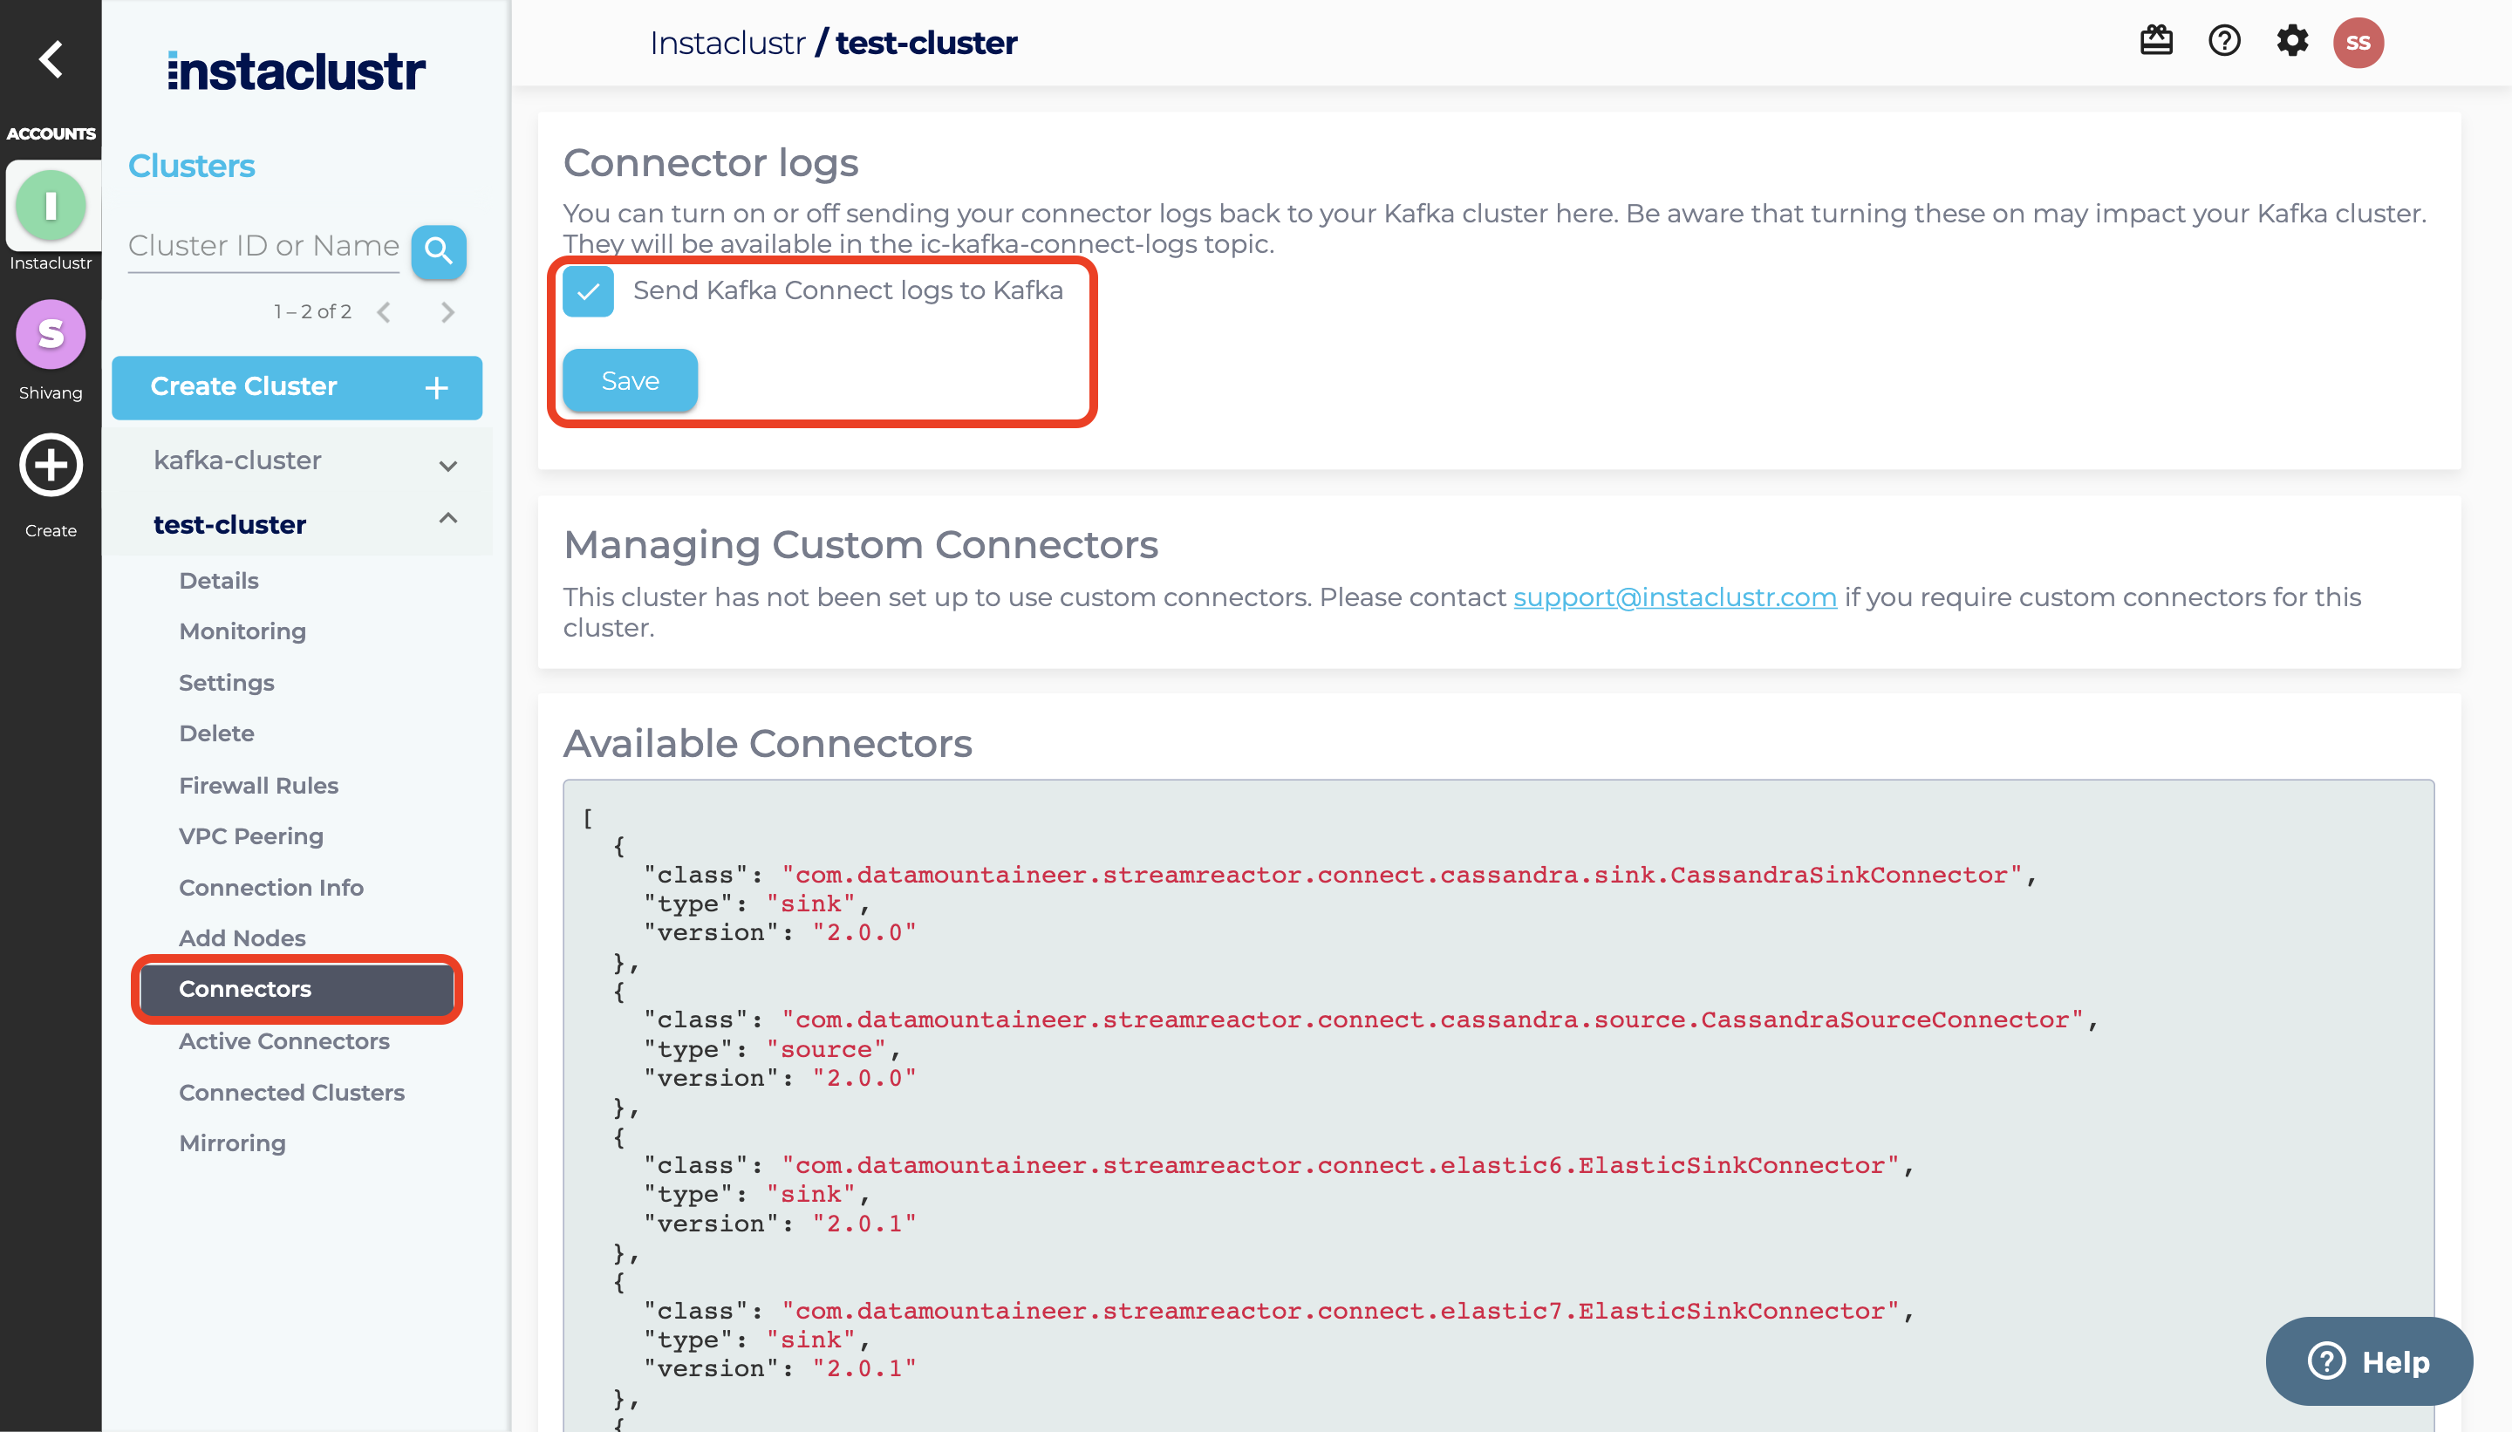Click the Cluster ID or Name field
The width and height of the screenshot is (2512, 1432).
[x=263, y=246]
